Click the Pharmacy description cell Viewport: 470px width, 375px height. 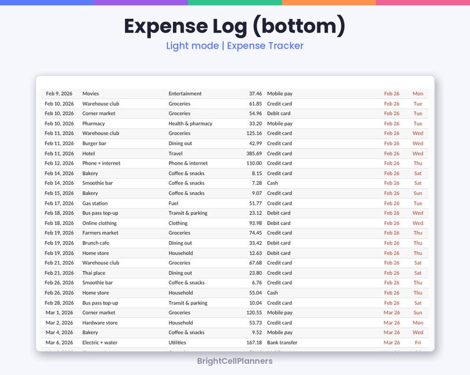click(94, 123)
